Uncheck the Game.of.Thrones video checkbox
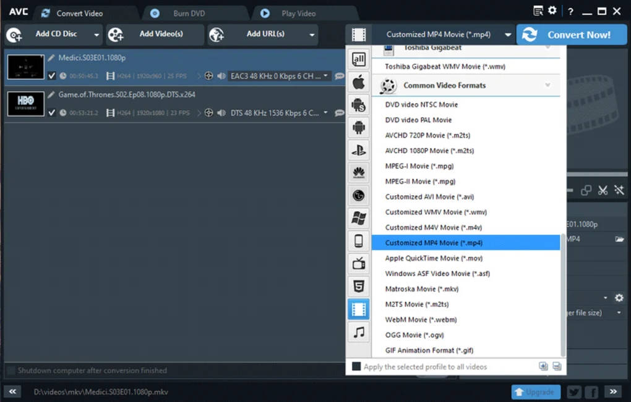 point(51,112)
